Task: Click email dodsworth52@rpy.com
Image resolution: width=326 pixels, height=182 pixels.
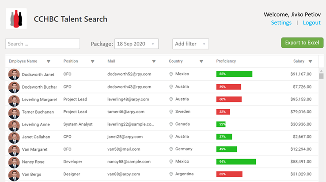Action: pyautogui.click(x=129, y=74)
